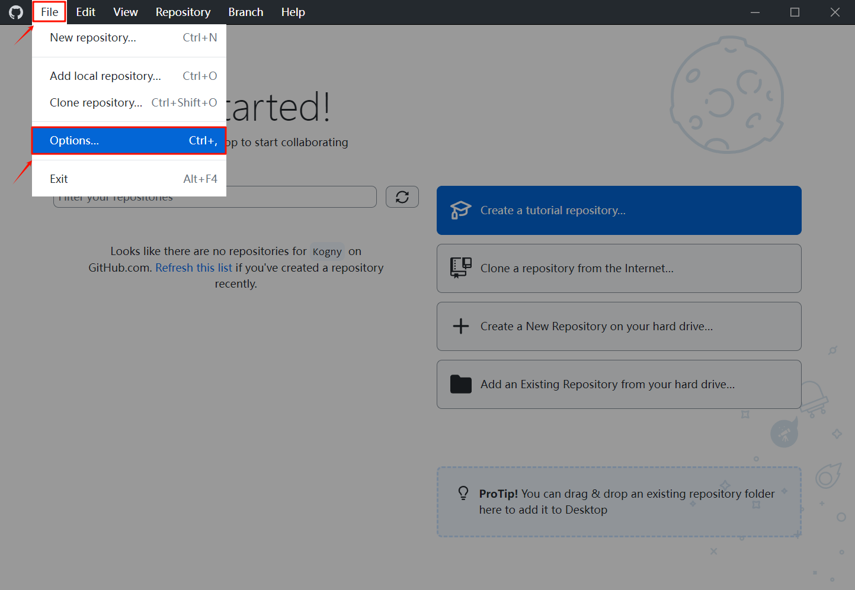
Task: Open the Help menu
Action: tap(293, 12)
